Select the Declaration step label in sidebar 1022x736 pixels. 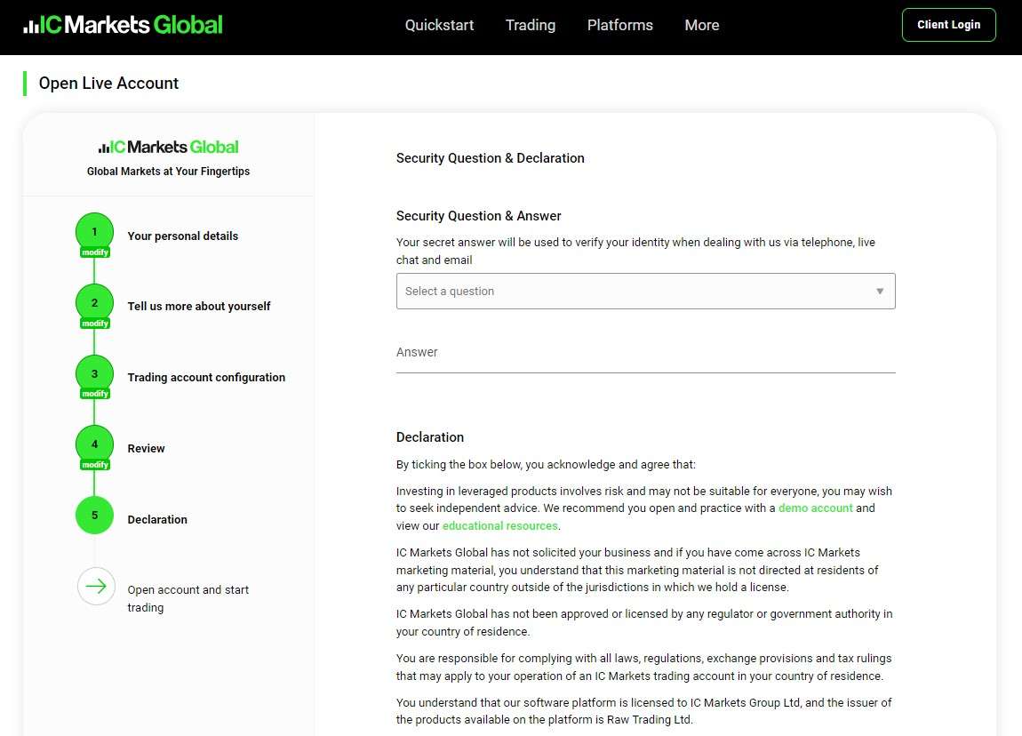pos(157,520)
